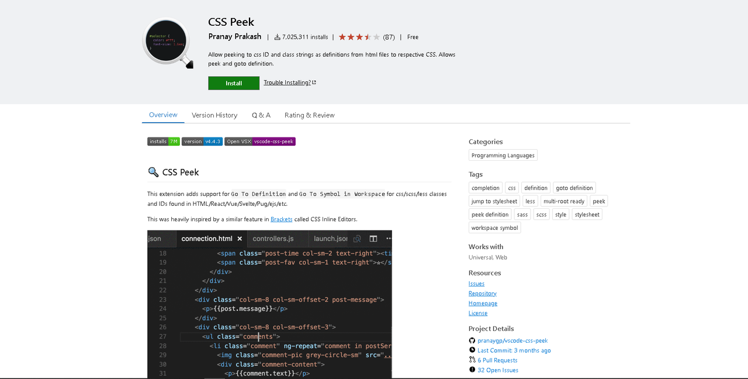748x379 pixels.
Task: Select the peek tag
Action: 599,201
